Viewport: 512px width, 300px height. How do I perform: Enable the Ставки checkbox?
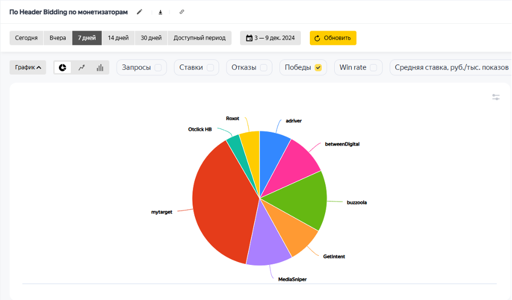pyautogui.click(x=210, y=67)
